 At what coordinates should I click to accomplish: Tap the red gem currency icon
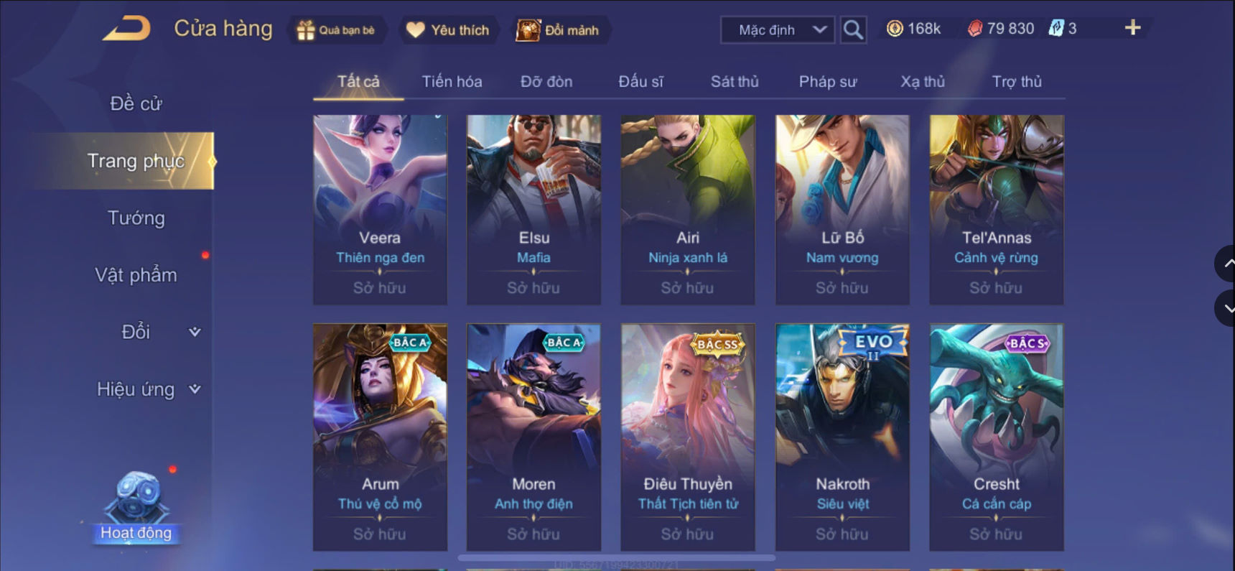(x=974, y=29)
